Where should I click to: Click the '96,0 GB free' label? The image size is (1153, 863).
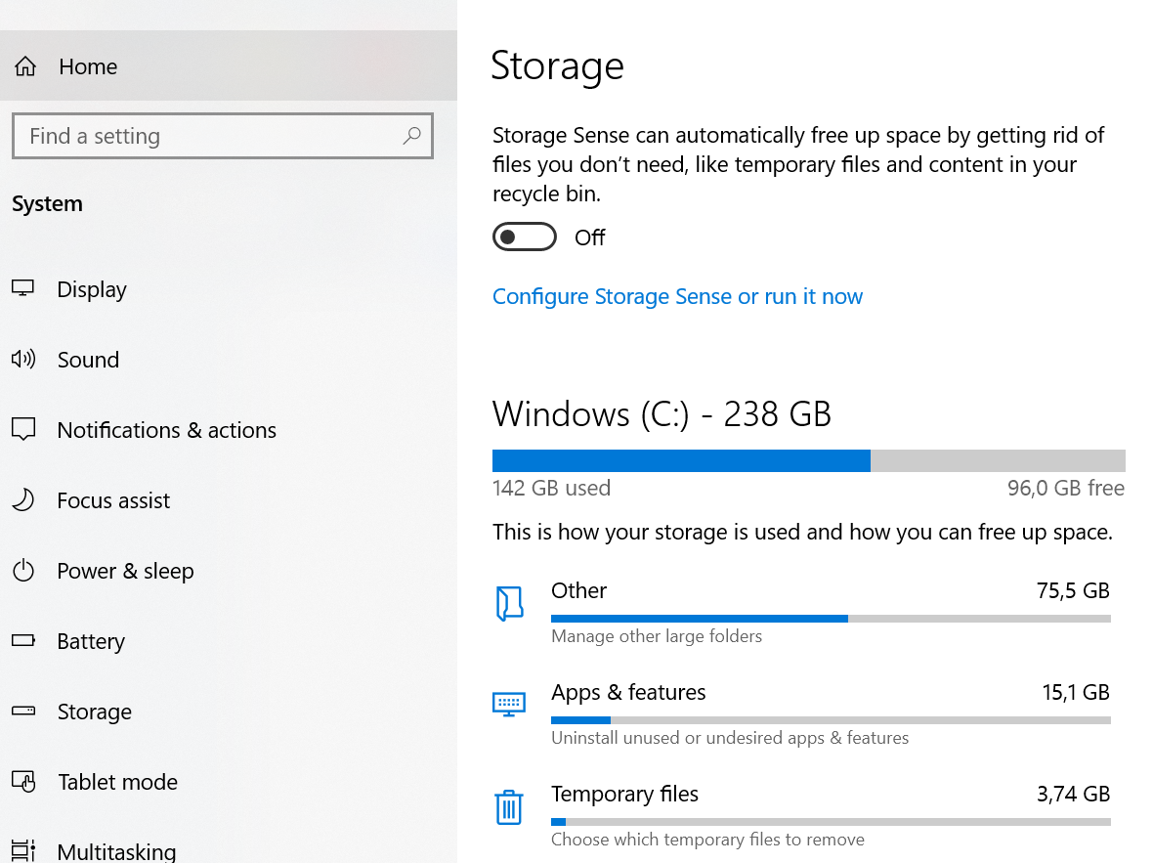[x=1065, y=488]
